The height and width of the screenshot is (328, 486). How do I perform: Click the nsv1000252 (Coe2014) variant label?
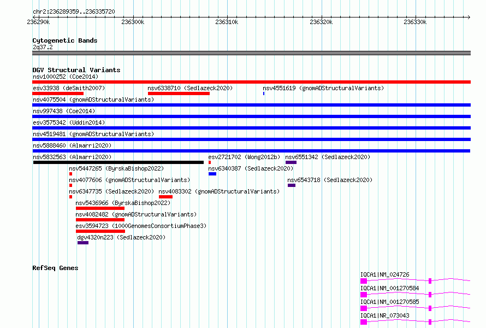coord(66,77)
